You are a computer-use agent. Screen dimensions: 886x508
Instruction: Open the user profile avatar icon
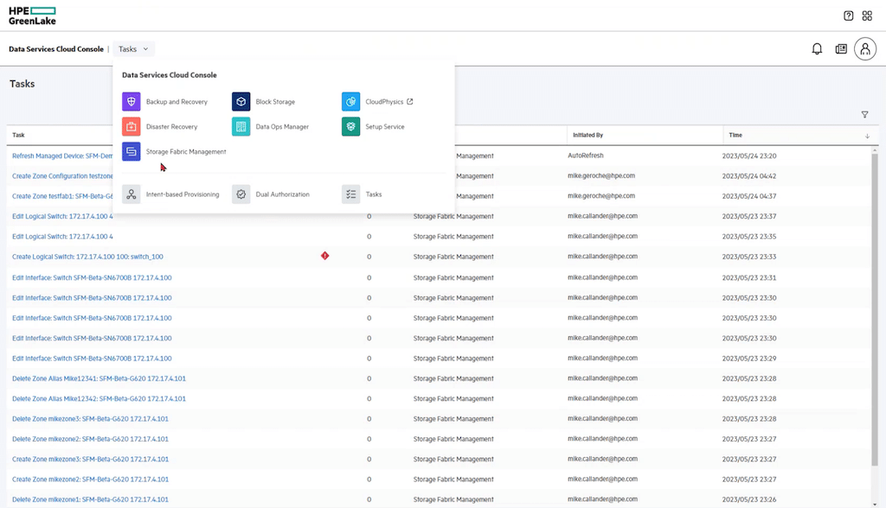(x=865, y=49)
